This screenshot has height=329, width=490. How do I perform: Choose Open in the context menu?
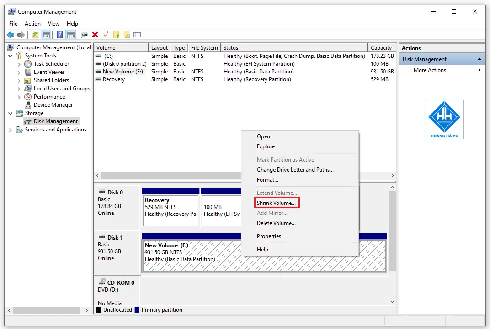tap(263, 136)
